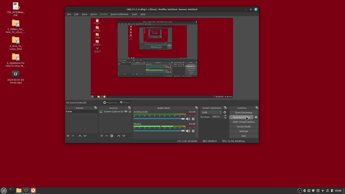Image resolution: width=345 pixels, height=194 pixels.
Task: Open the View menu
Action: click(84, 14)
